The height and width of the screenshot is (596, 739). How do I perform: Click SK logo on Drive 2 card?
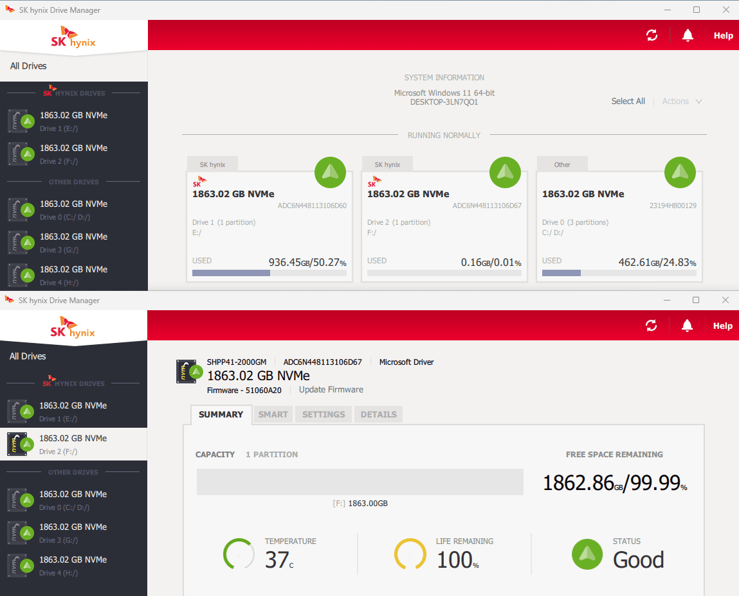point(375,182)
